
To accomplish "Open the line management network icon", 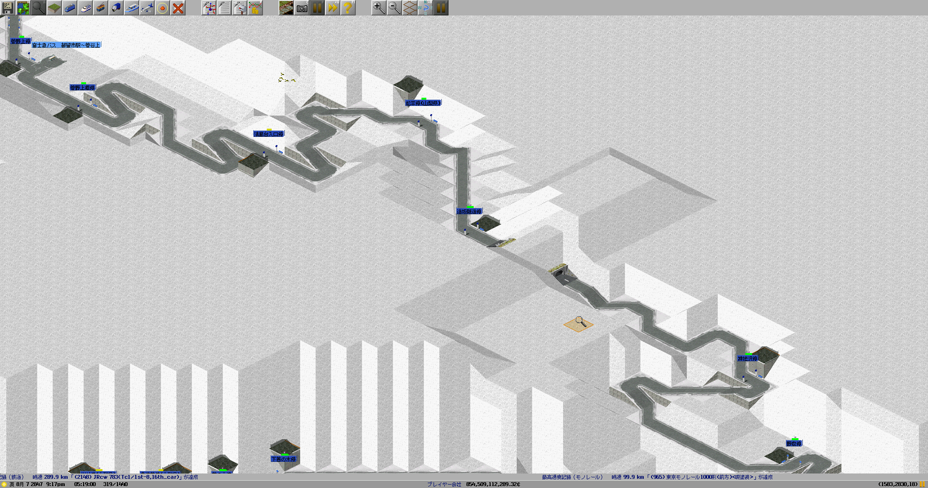I will 209,8.
